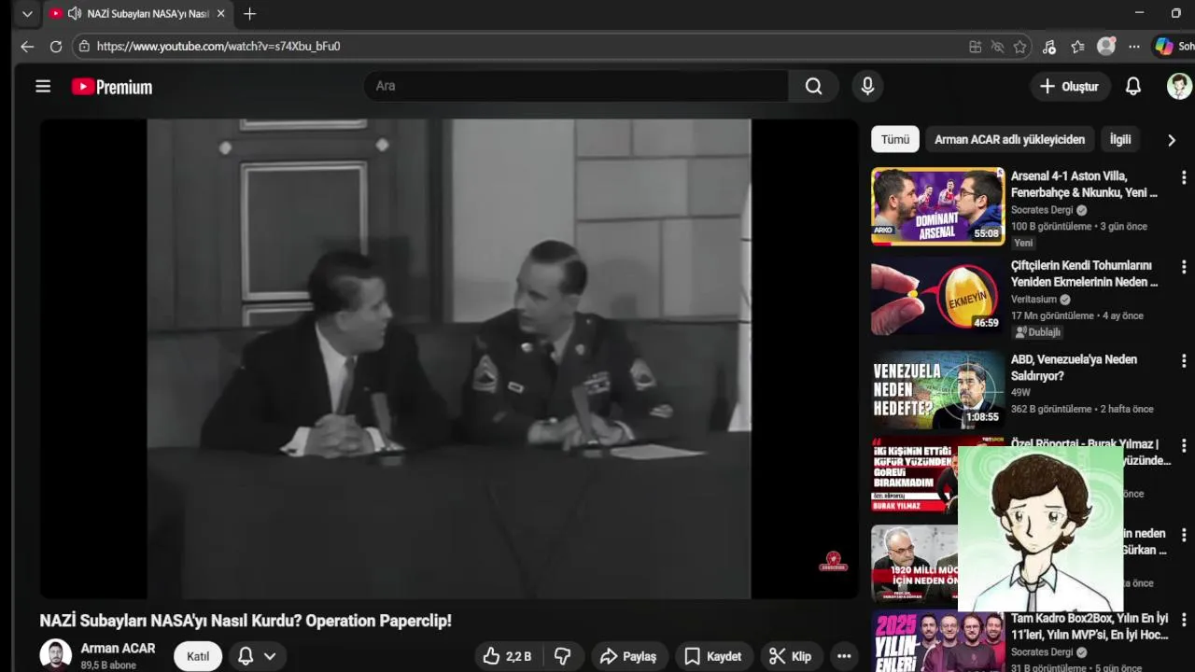The width and height of the screenshot is (1195, 672).
Task: Open options for Arsenal 4-1 Aston Villa video
Action: tap(1184, 177)
